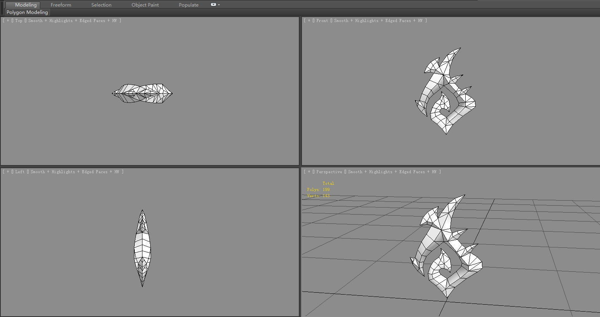The width and height of the screenshot is (600, 317).
Task: Click the yellow Total statistics header
Action: click(x=328, y=183)
